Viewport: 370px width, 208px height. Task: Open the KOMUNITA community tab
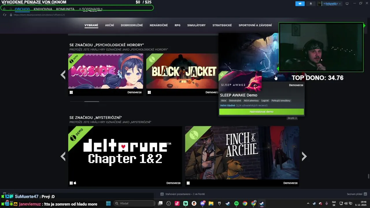(x=65, y=9)
